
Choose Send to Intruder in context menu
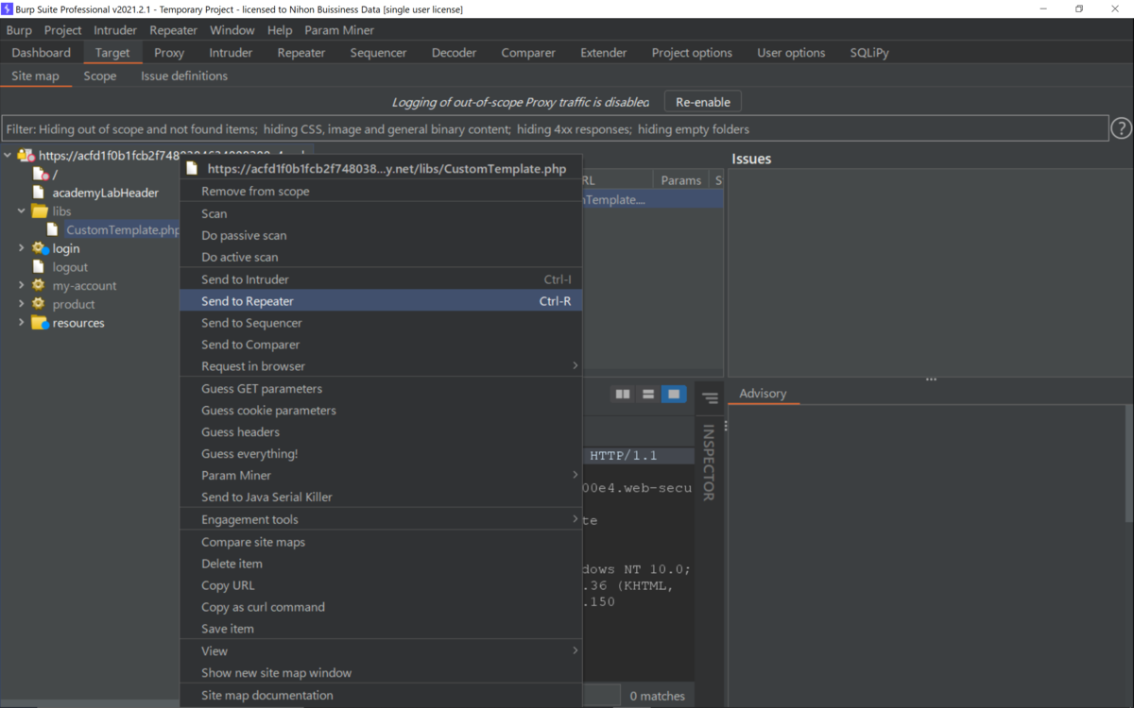(381, 279)
